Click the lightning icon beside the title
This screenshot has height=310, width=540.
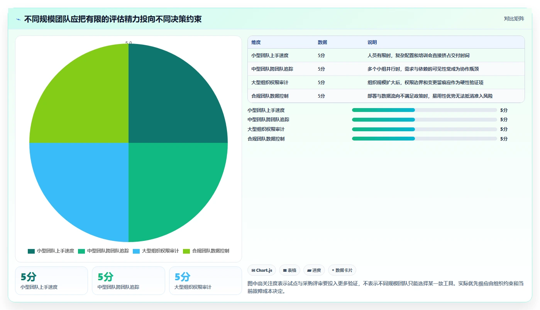(19, 19)
